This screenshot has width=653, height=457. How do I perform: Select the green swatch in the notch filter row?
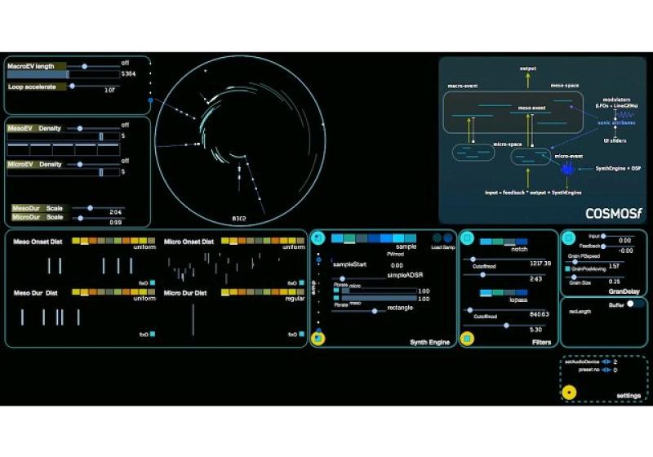[x=498, y=242]
